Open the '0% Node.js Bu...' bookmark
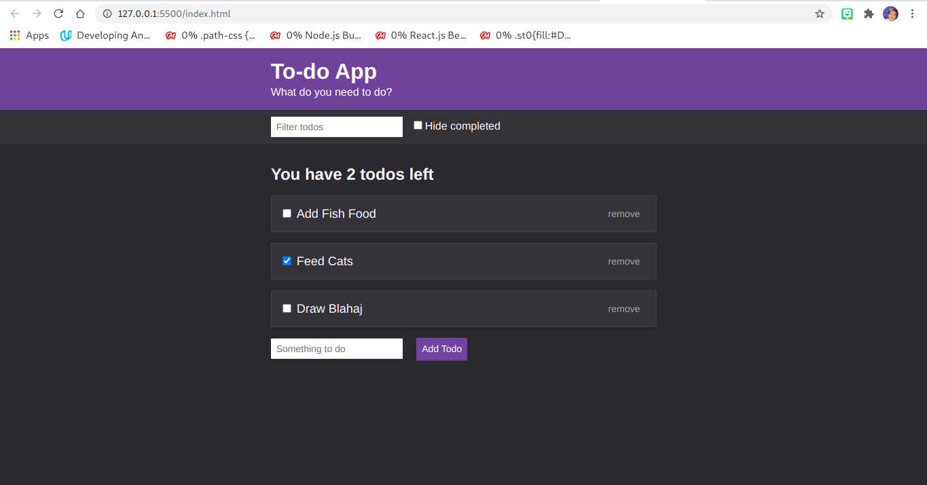Image resolution: width=927 pixels, height=485 pixels. click(x=316, y=35)
